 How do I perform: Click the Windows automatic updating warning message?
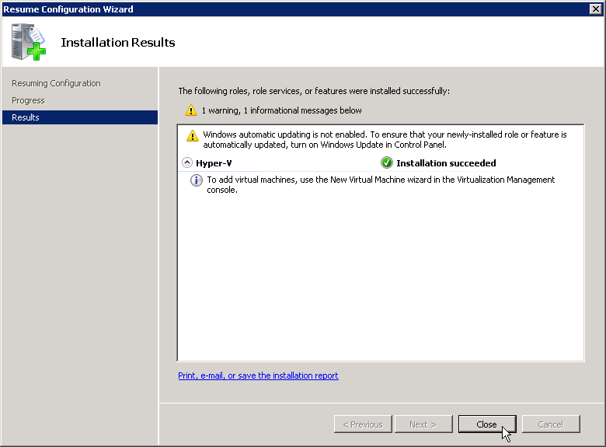[385, 140]
